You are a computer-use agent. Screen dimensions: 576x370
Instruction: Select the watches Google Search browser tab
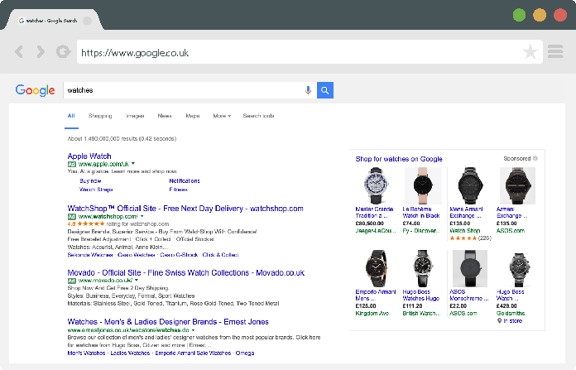(51, 21)
